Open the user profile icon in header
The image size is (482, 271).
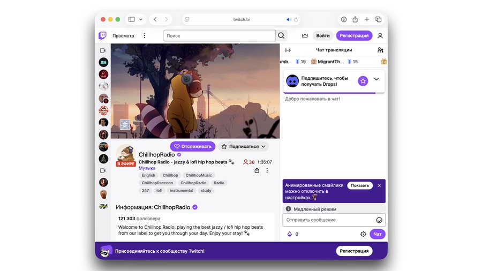pyautogui.click(x=380, y=36)
